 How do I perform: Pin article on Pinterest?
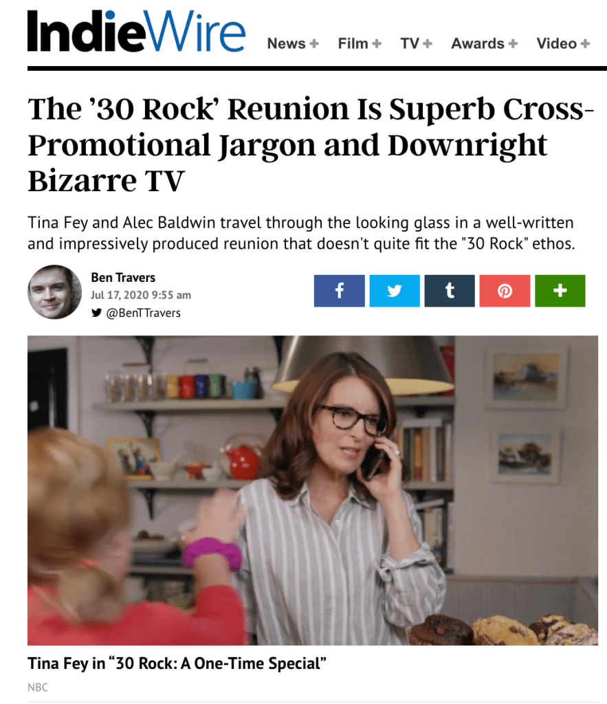pos(505,291)
